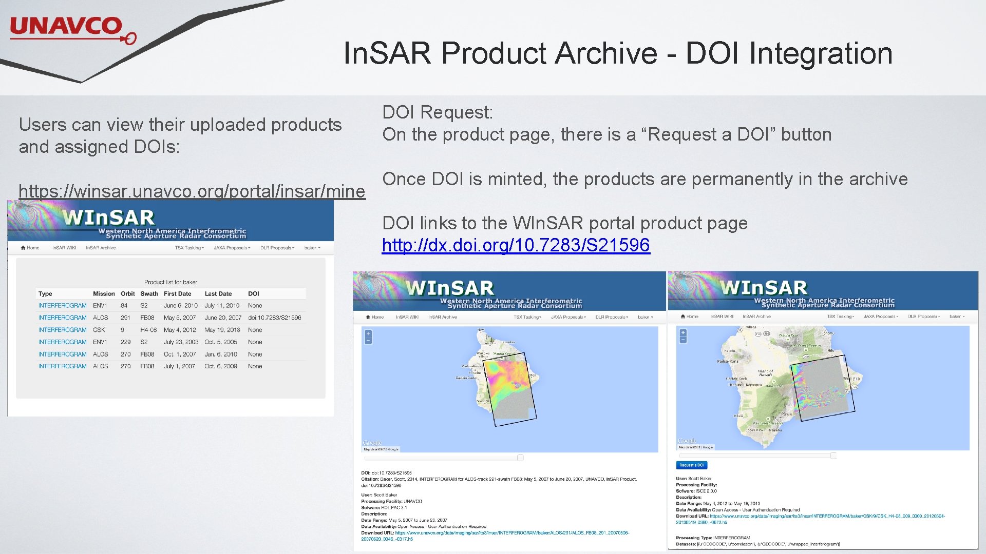The height and width of the screenshot is (554, 986).
Task: Click the First Date column header
Action: [177, 294]
